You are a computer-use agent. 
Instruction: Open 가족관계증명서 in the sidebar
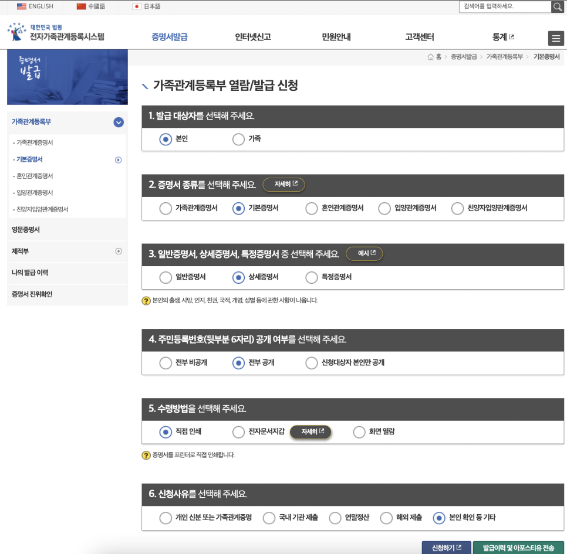click(x=35, y=142)
